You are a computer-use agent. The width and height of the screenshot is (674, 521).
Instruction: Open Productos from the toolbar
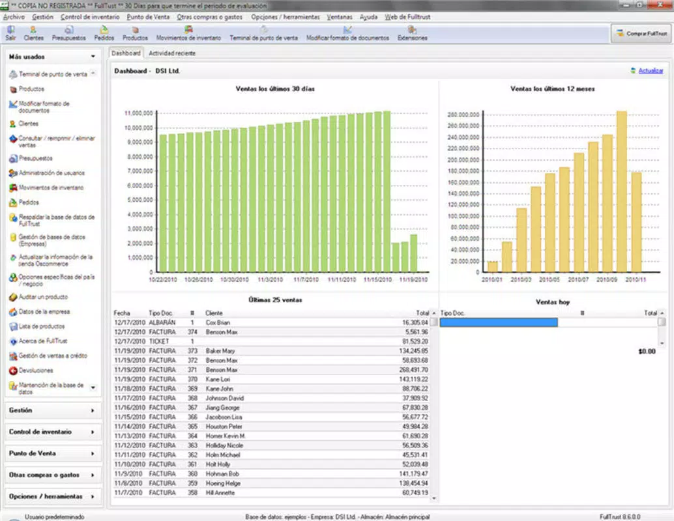(x=135, y=33)
